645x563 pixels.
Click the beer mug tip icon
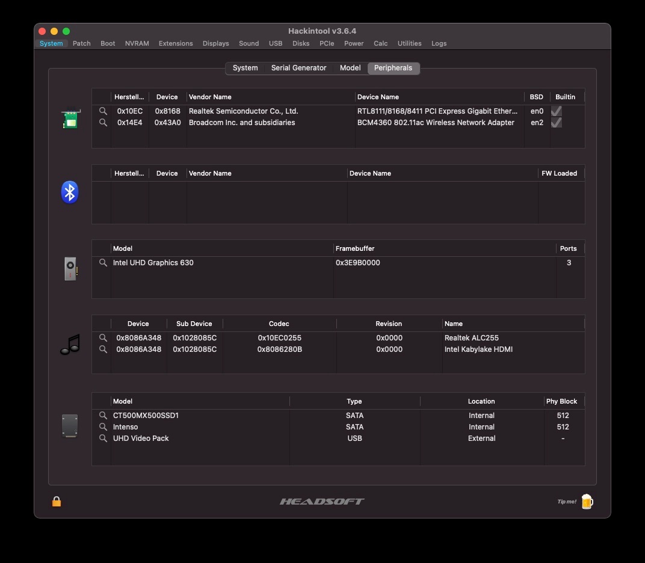tap(587, 502)
